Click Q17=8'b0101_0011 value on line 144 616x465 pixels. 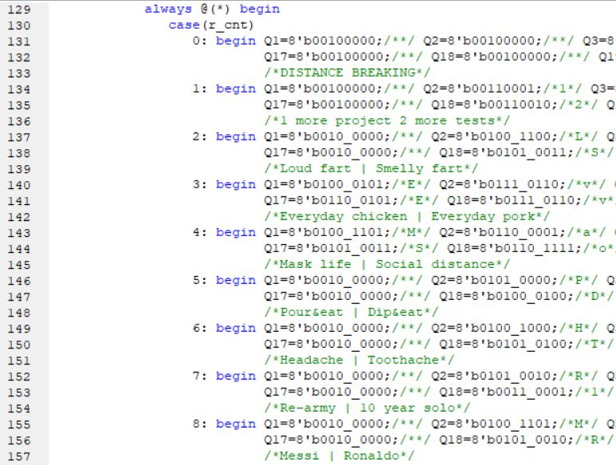click(x=332, y=249)
